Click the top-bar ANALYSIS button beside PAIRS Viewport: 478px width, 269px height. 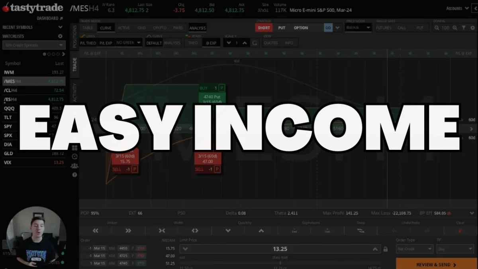point(198,28)
